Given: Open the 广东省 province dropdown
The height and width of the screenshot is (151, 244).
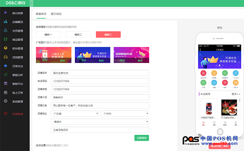Looking at the screenshot, I should (75, 114).
